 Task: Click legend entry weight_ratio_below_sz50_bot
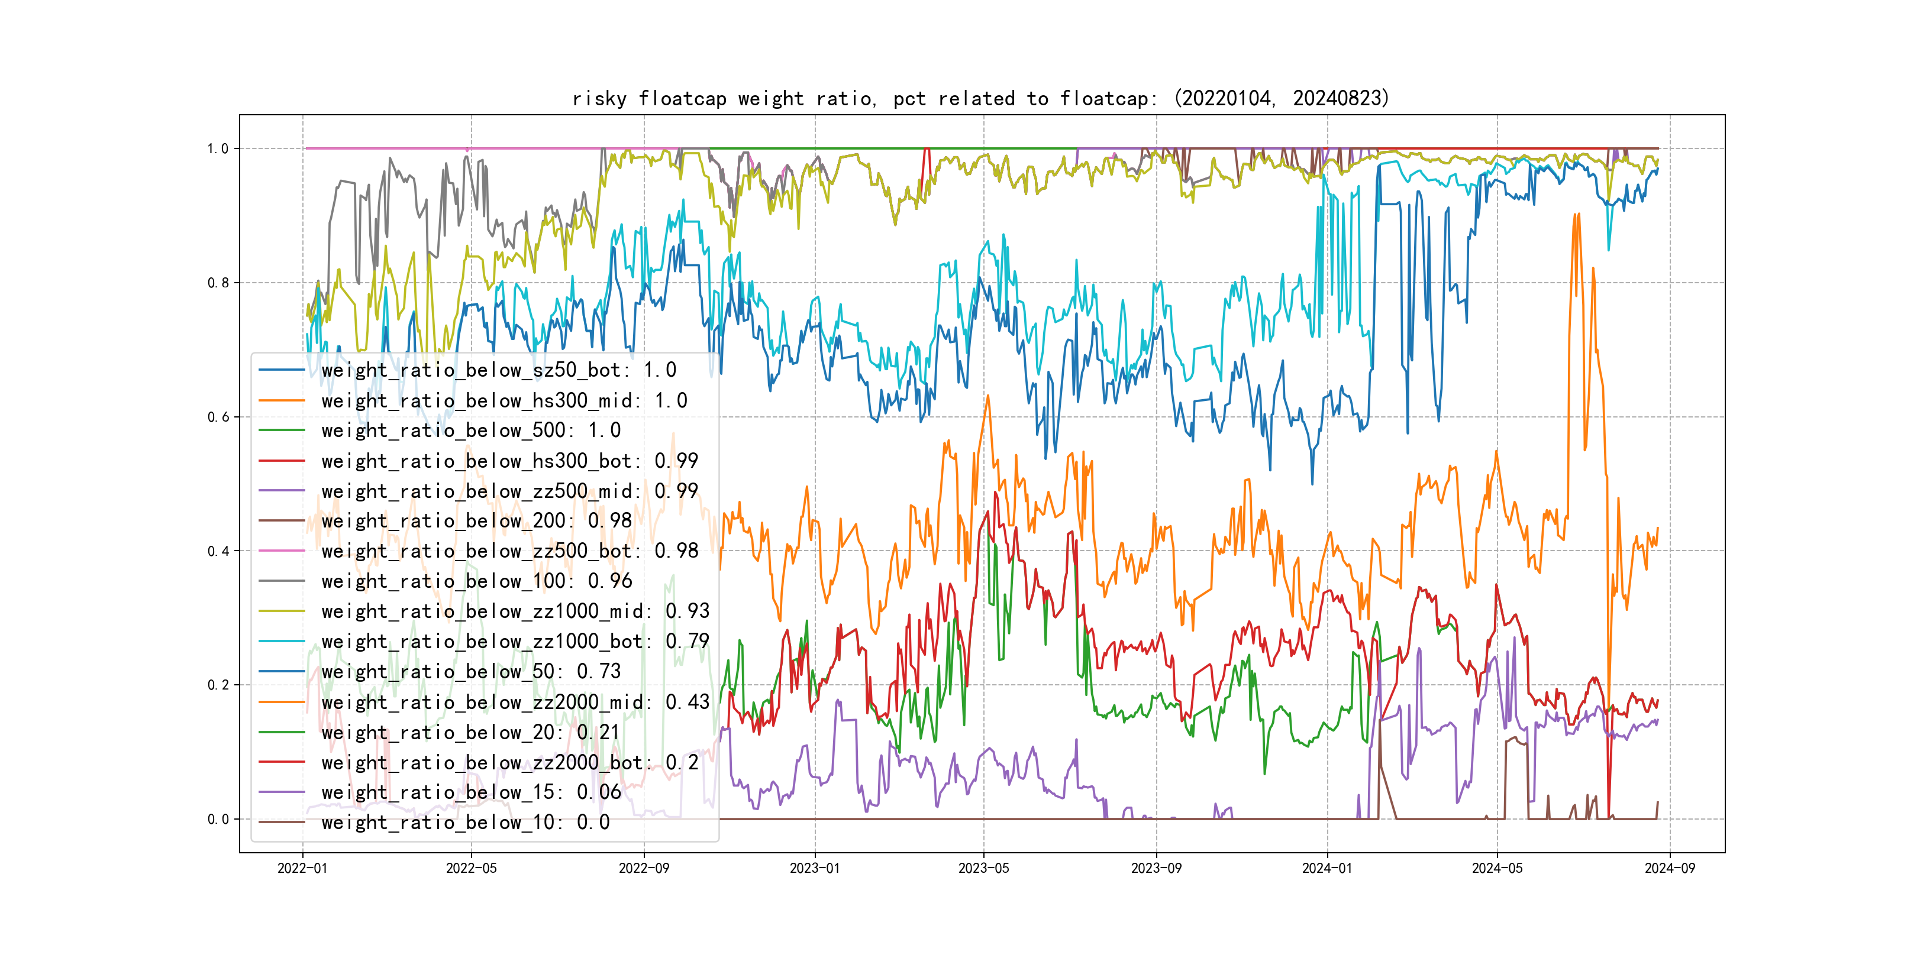(x=498, y=370)
